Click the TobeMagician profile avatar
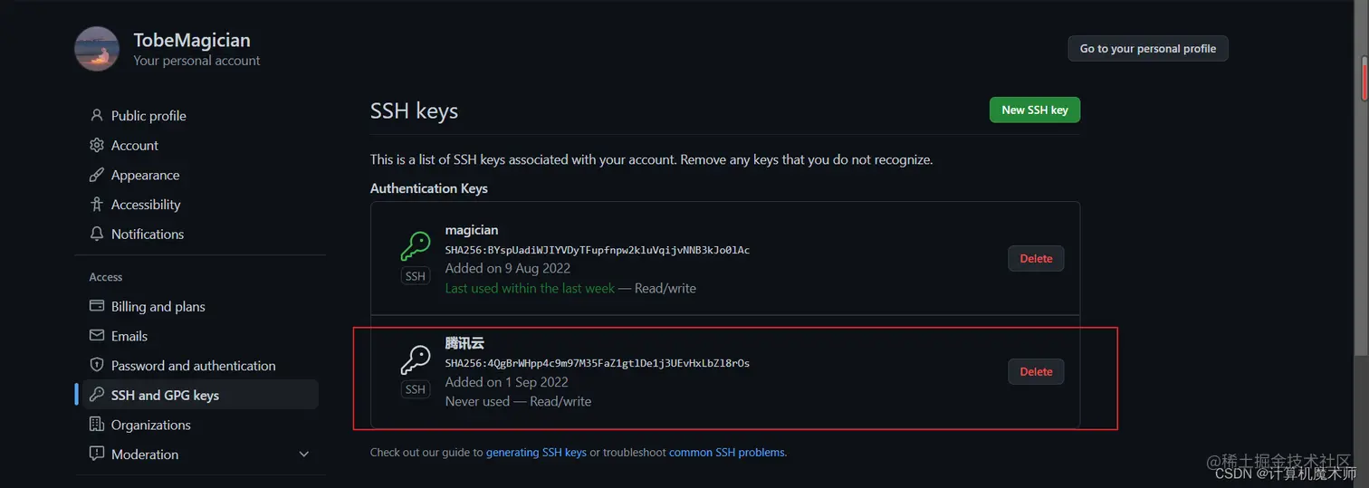This screenshot has width=1369, height=488. point(97,49)
